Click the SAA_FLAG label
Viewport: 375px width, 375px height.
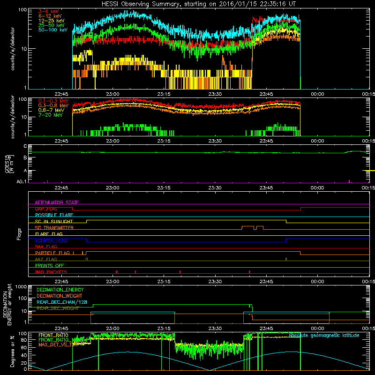point(46,247)
